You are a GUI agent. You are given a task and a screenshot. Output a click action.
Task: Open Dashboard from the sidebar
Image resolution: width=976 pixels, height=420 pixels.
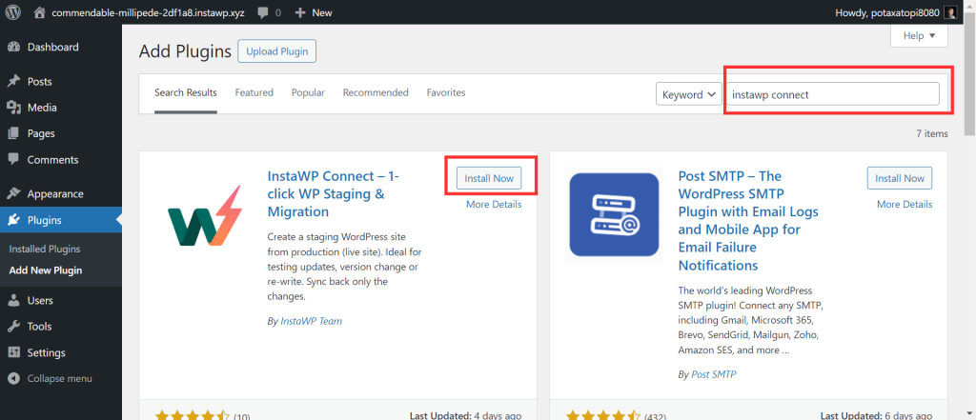click(x=53, y=48)
